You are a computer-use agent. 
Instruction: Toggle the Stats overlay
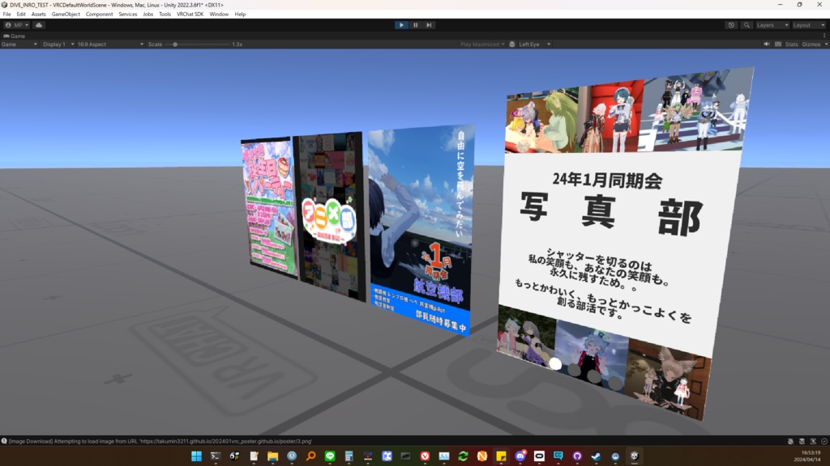[x=791, y=44]
